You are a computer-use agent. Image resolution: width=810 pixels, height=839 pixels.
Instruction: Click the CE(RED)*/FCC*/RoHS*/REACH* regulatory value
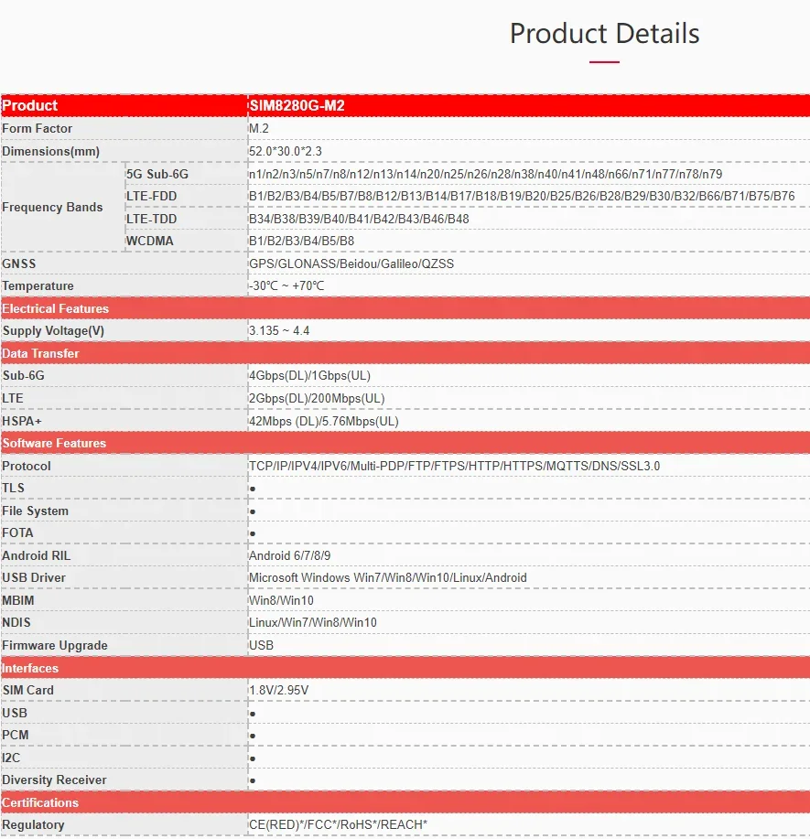point(339,824)
